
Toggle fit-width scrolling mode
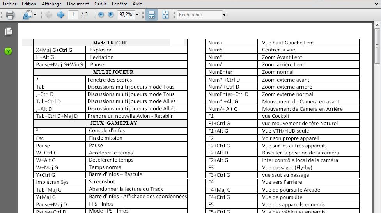151,15
